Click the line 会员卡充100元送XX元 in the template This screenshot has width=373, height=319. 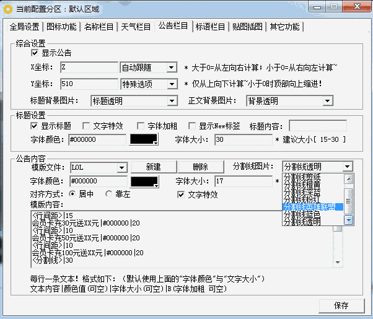[x=87, y=253]
